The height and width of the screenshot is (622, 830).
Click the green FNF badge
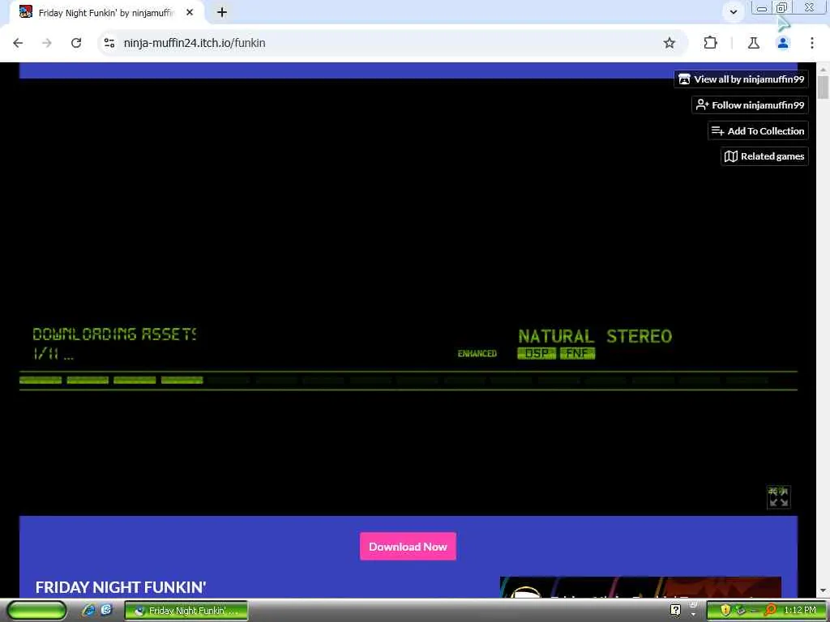pos(577,353)
